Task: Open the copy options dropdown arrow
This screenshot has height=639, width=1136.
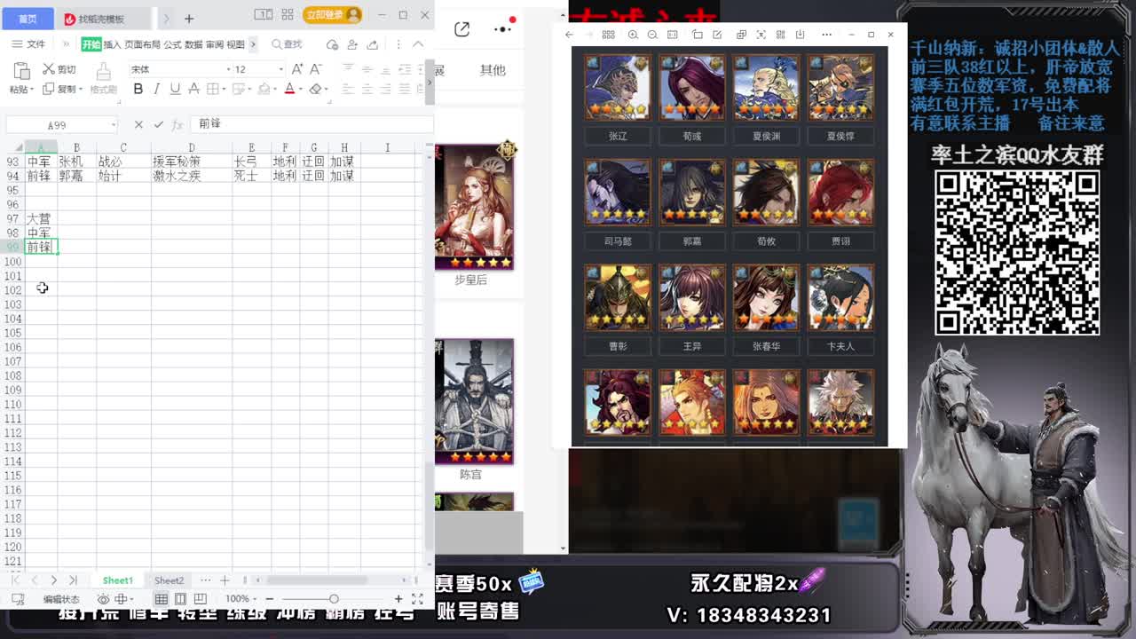Action: (x=81, y=90)
